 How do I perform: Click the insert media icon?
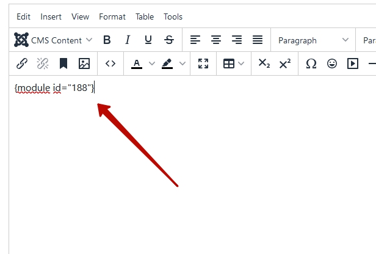(x=353, y=64)
